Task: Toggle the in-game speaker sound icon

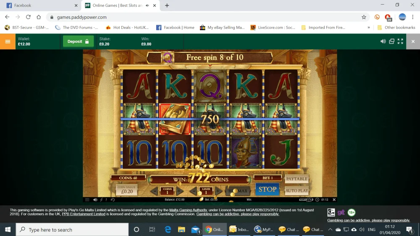Action: [95, 200]
